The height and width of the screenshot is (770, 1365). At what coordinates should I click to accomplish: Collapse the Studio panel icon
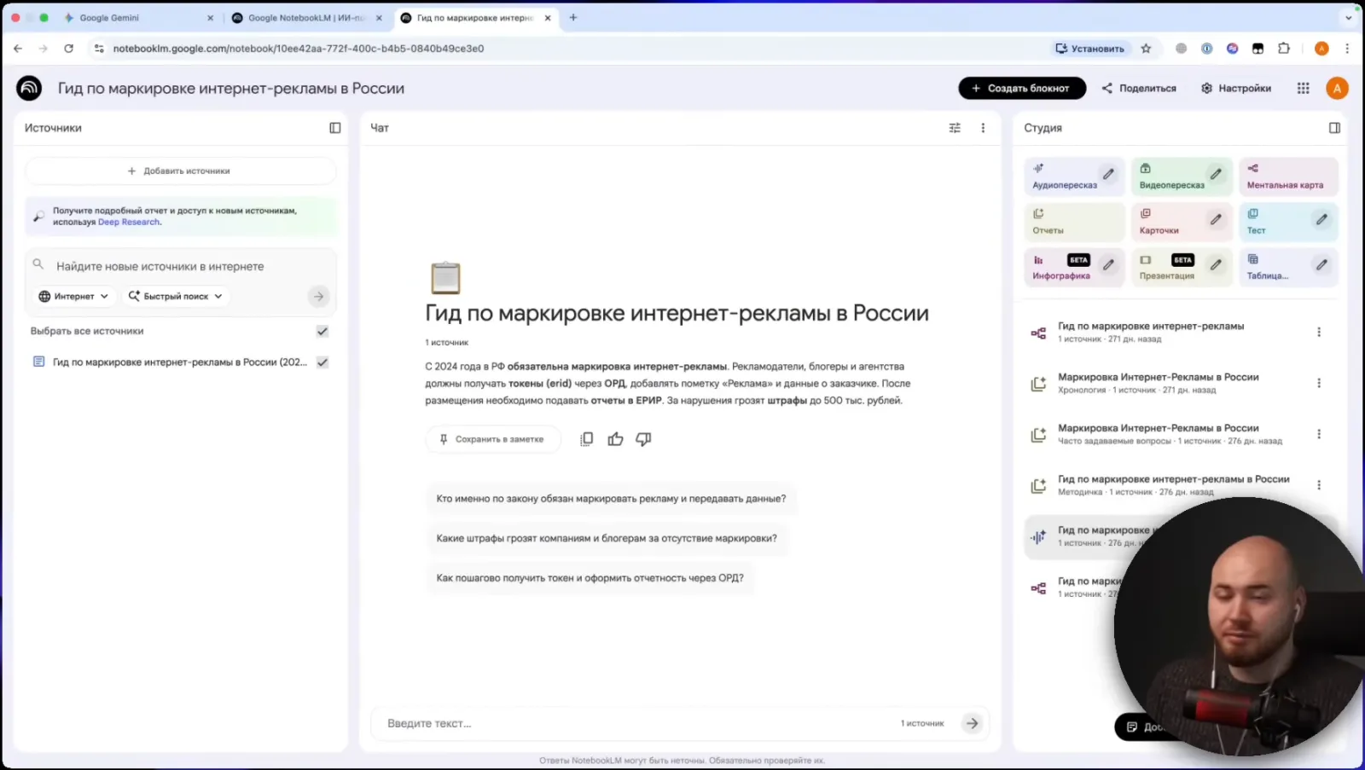(1334, 128)
